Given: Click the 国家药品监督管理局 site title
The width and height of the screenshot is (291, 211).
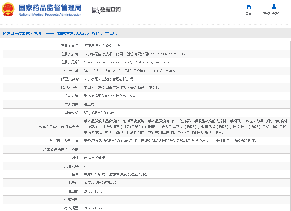Looking at the screenshot, I should 50,7.
